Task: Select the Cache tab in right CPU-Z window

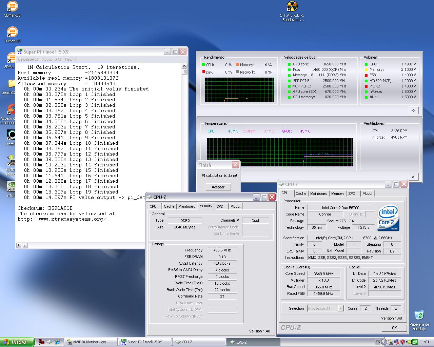Action: [x=301, y=193]
